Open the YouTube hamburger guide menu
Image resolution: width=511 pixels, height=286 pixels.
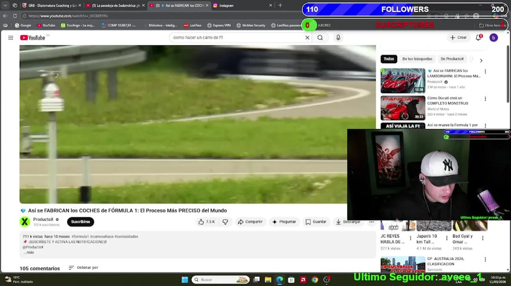click(11, 37)
